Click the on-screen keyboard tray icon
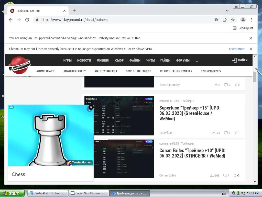Image resolution: width=262 pixels, height=197 pixels. [x=224, y=193]
